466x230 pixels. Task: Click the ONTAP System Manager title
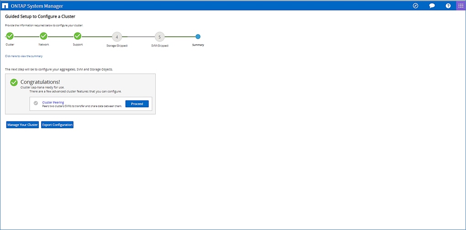[37, 6]
